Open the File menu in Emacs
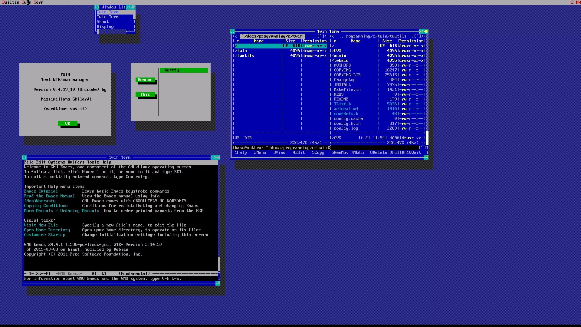The width and height of the screenshot is (581, 327). pyautogui.click(x=29, y=162)
